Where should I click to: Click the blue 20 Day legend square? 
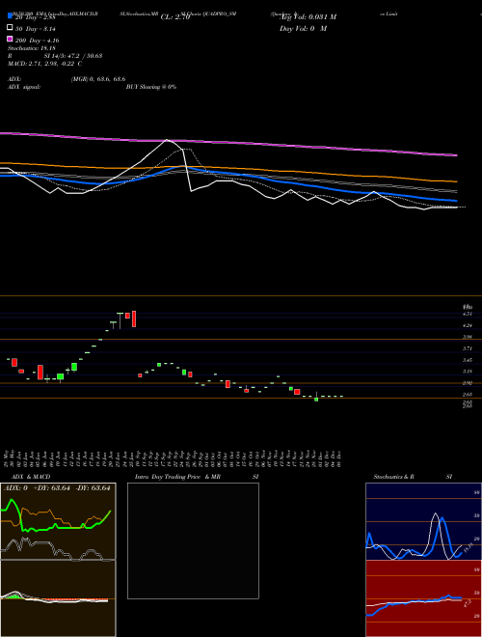(x=10, y=16)
